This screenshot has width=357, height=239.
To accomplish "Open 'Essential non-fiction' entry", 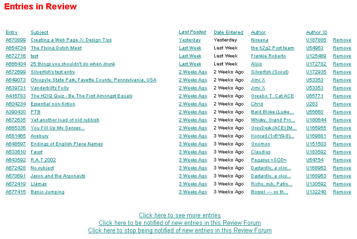I will pyautogui.click(x=53, y=104).
